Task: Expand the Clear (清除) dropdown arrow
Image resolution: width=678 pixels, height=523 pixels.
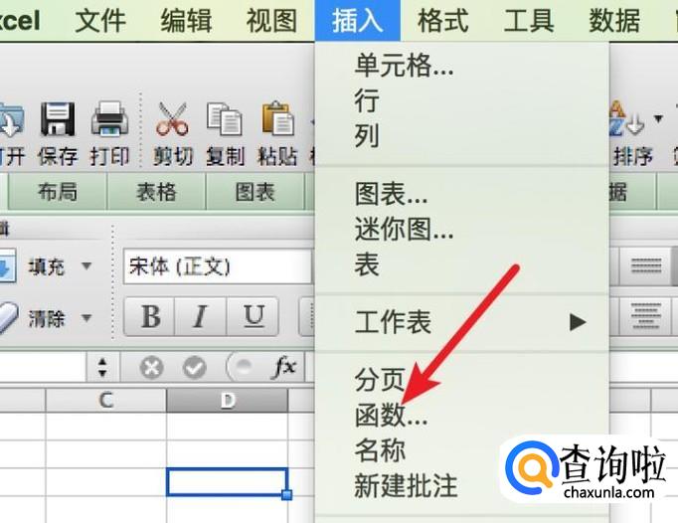Action: point(86,318)
